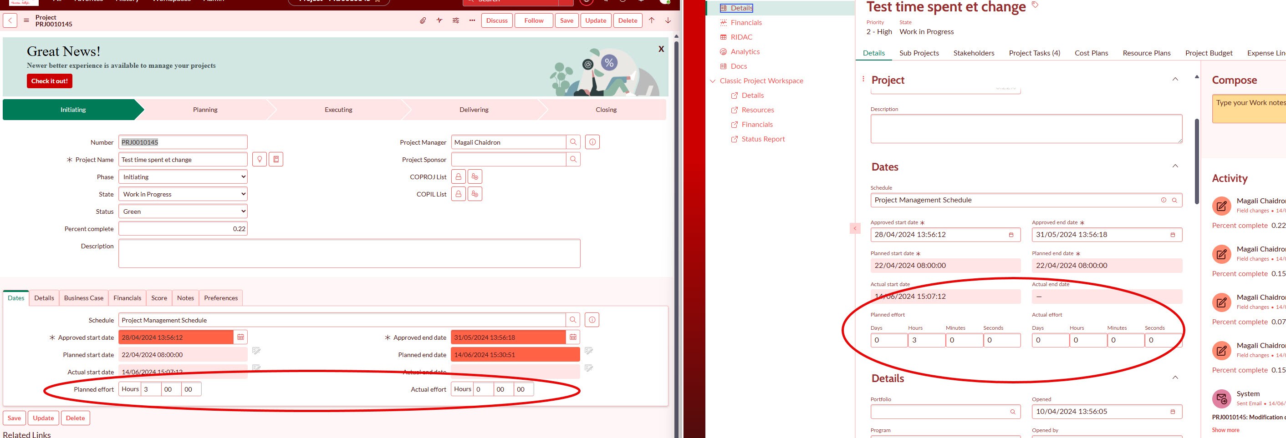The image size is (1286, 438).
Task: Open the RIDAC panel icon
Action: coord(740,37)
